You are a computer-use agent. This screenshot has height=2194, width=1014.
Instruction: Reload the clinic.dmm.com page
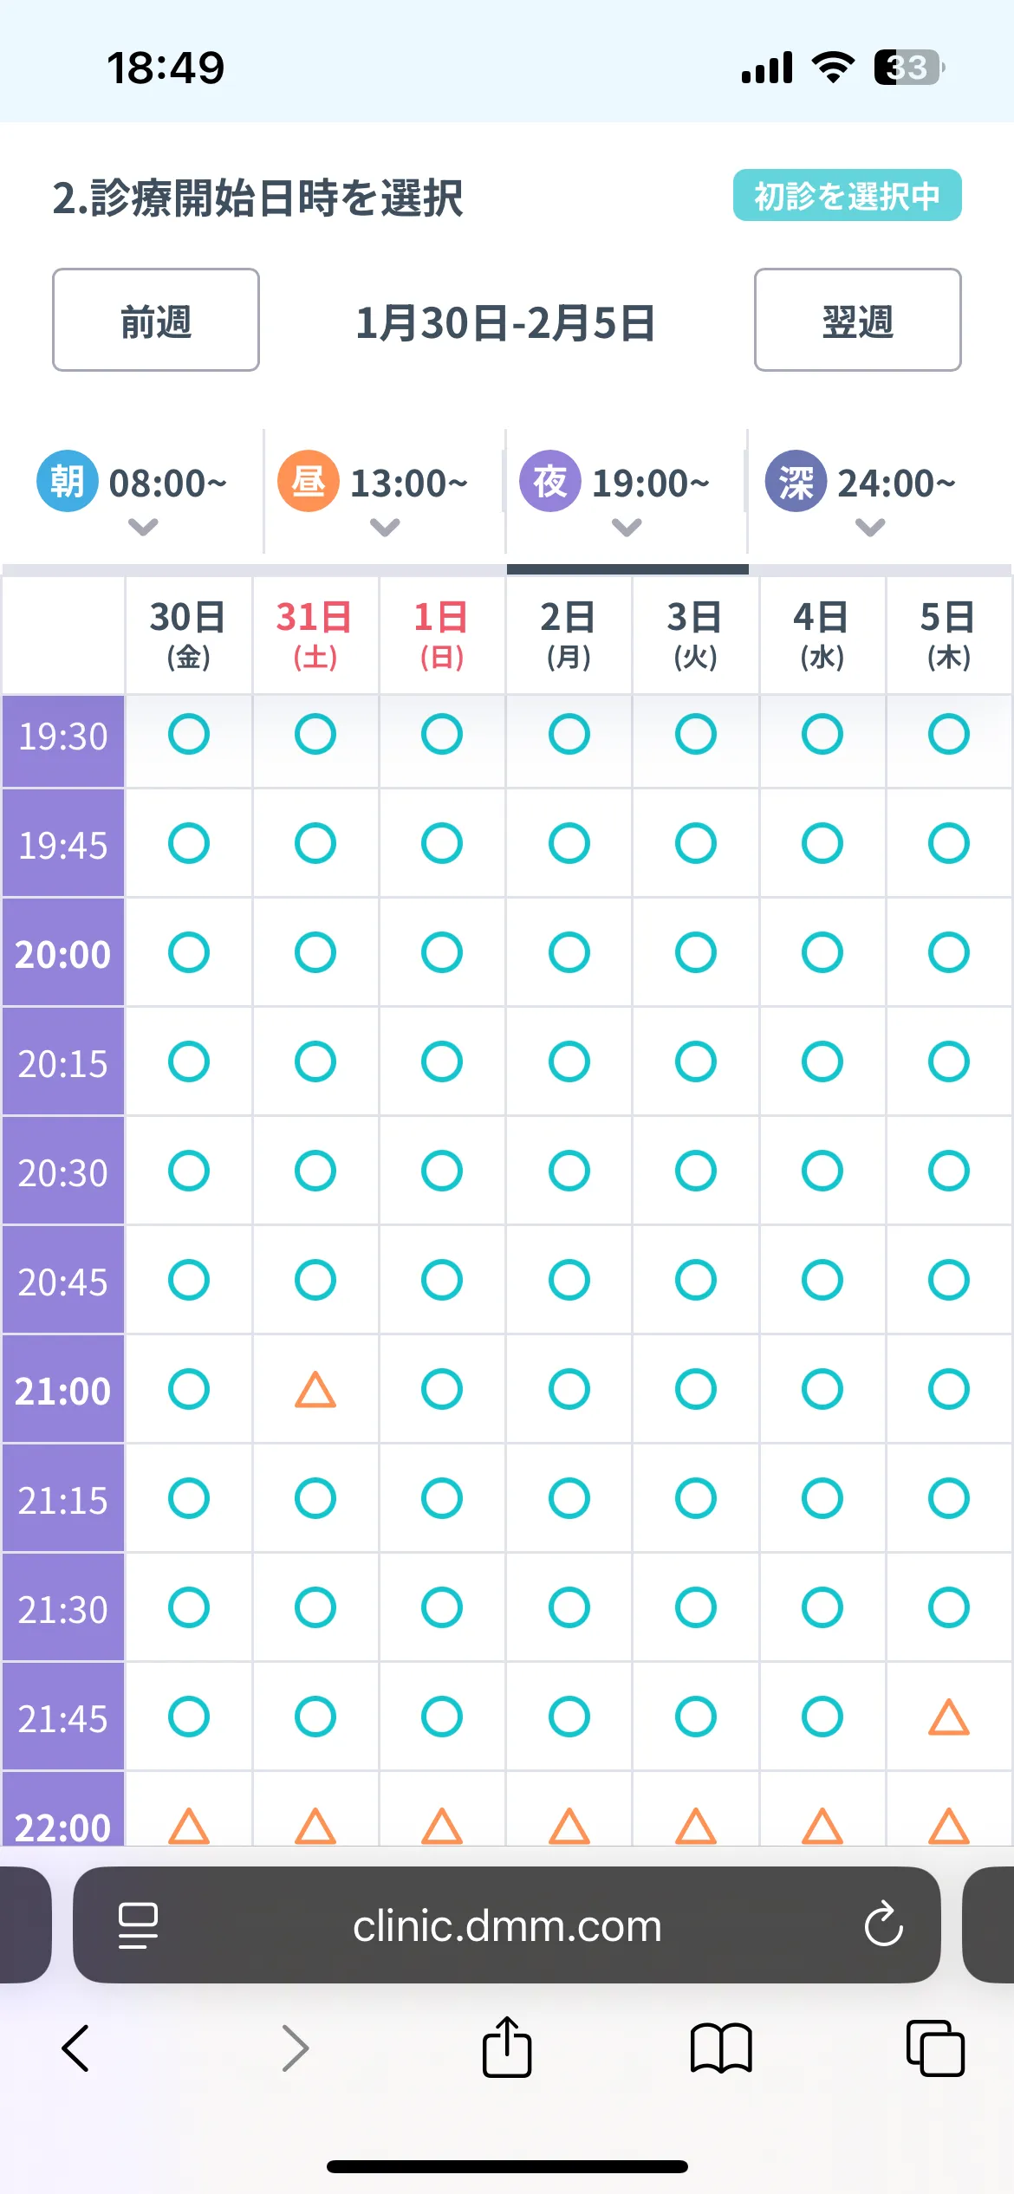pyautogui.click(x=883, y=1925)
